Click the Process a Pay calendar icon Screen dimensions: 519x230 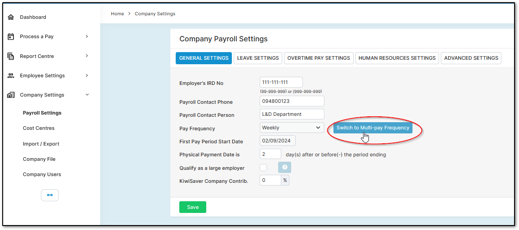[11, 36]
